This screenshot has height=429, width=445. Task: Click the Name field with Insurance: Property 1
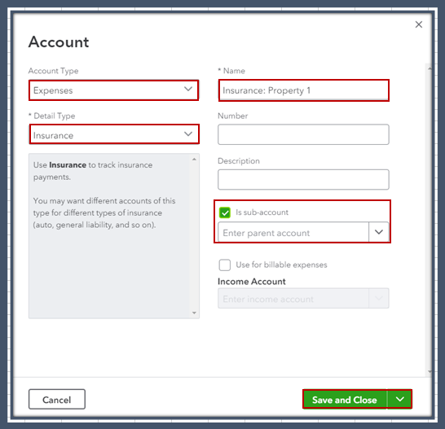click(304, 90)
